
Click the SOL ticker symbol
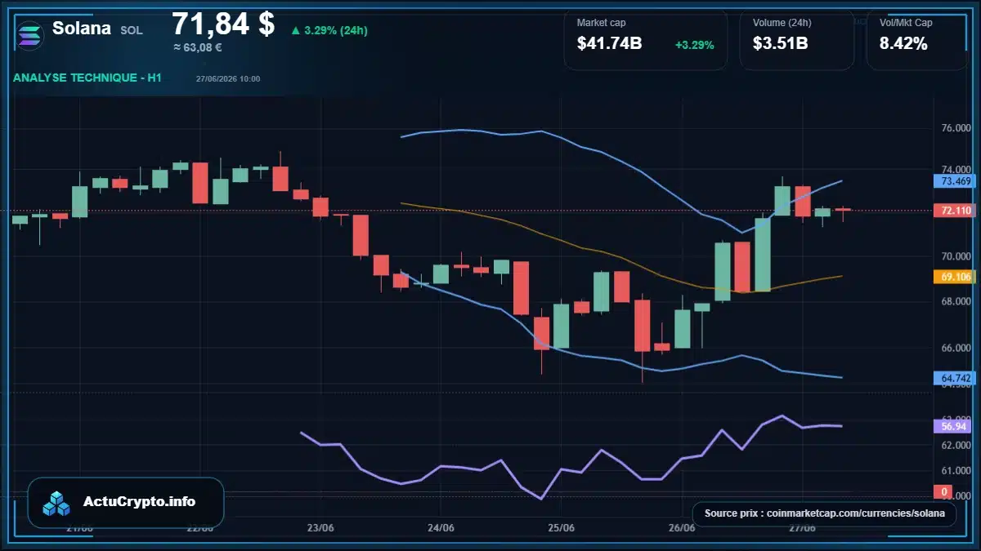[x=132, y=30]
